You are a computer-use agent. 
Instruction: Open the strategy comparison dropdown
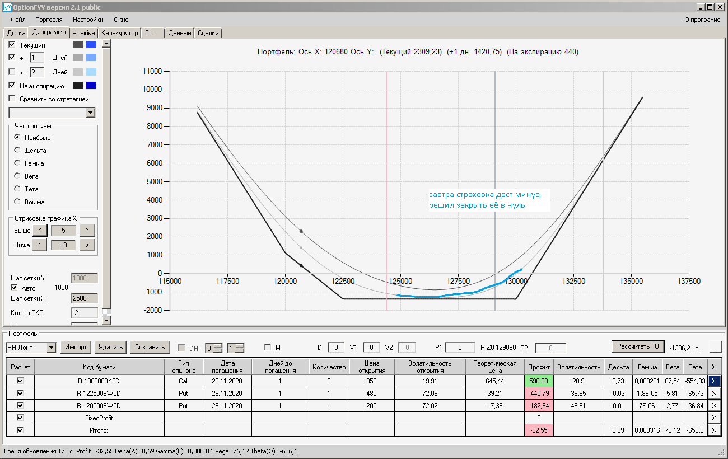pyautogui.click(x=91, y=113)
